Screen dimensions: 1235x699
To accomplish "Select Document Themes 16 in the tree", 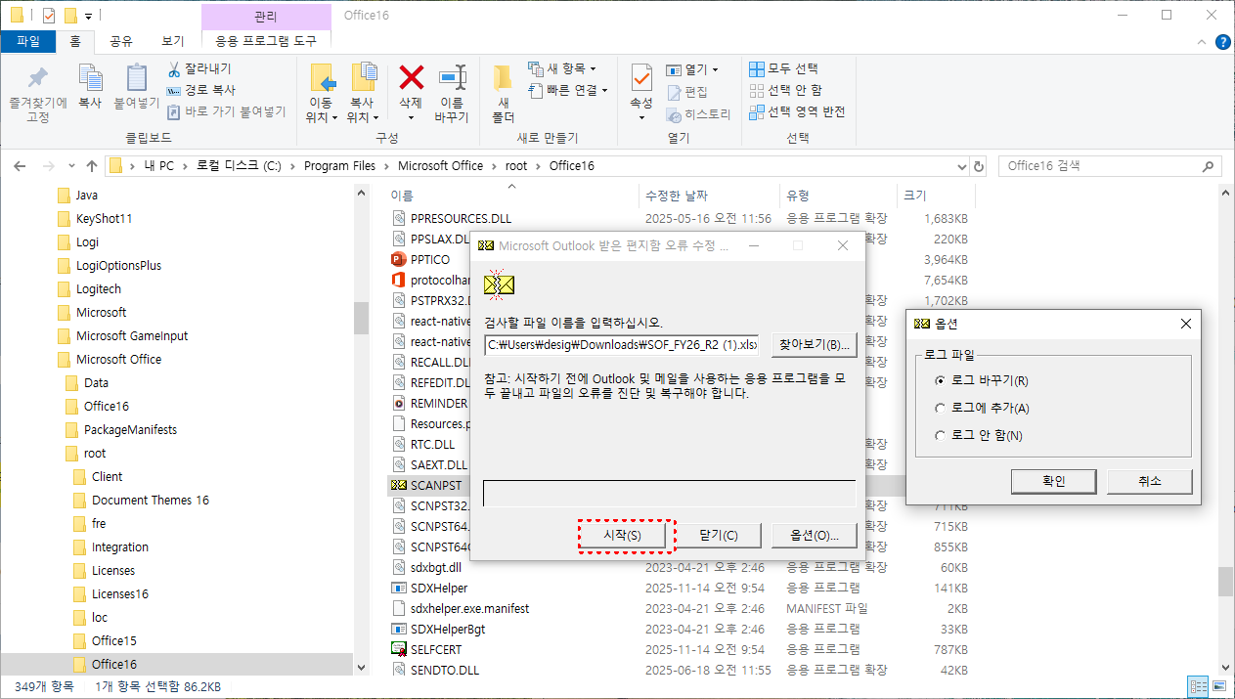I will 150,500.
